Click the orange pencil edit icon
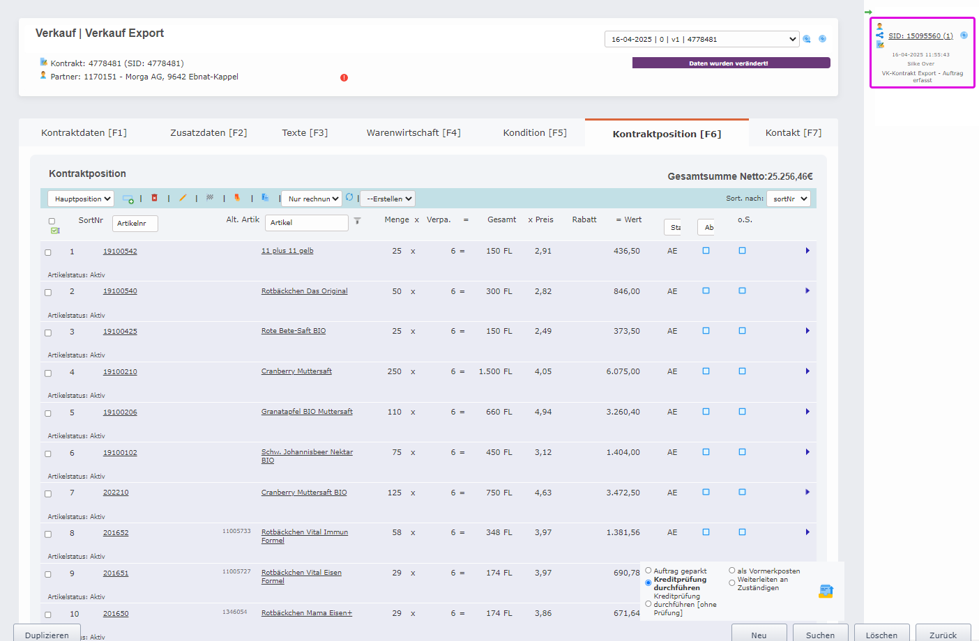Screen dimensions: 979x641 (183, 199)
